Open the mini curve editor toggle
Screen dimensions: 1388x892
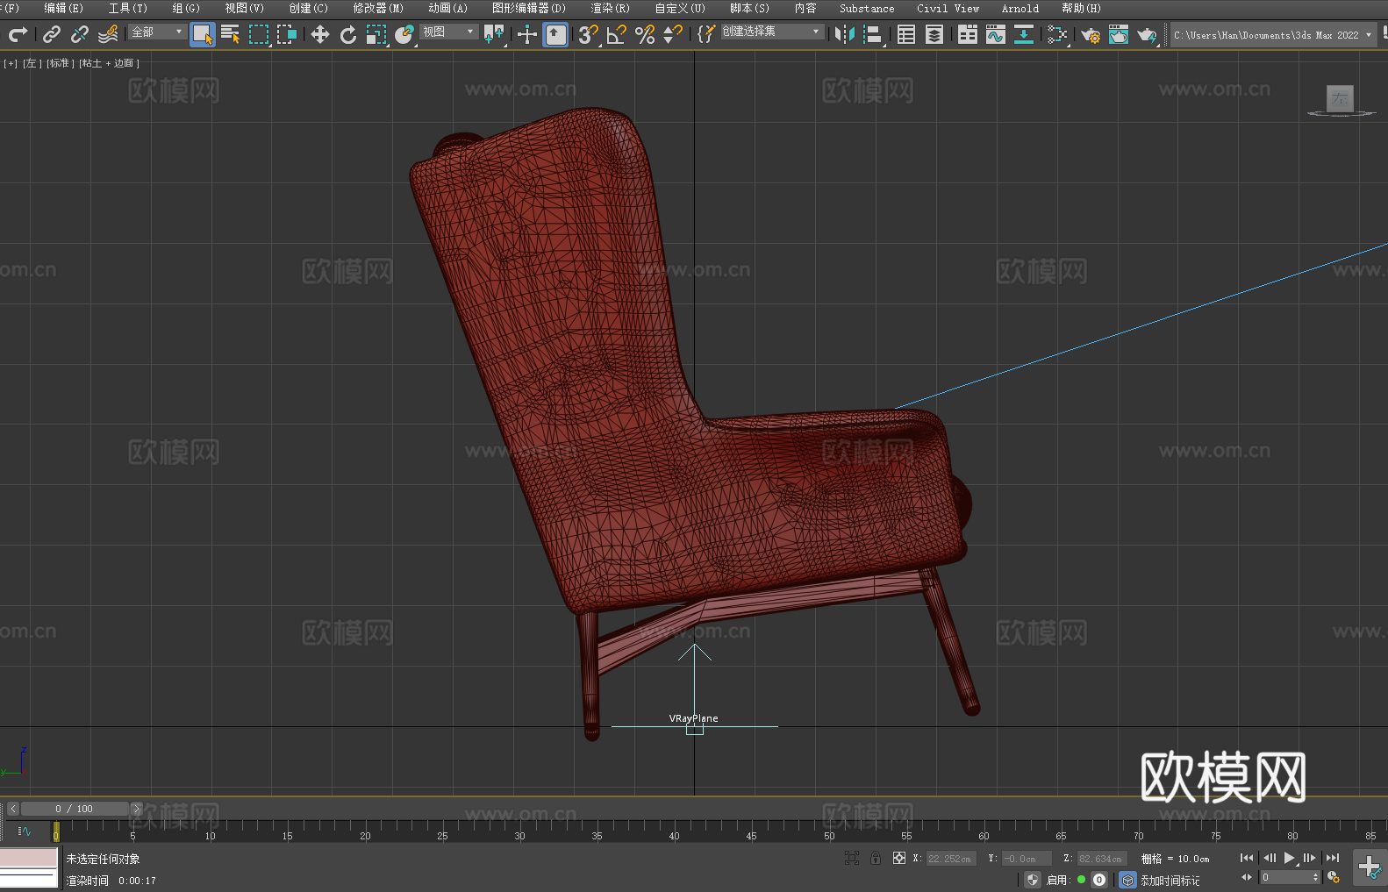click(x=25, y=831)
